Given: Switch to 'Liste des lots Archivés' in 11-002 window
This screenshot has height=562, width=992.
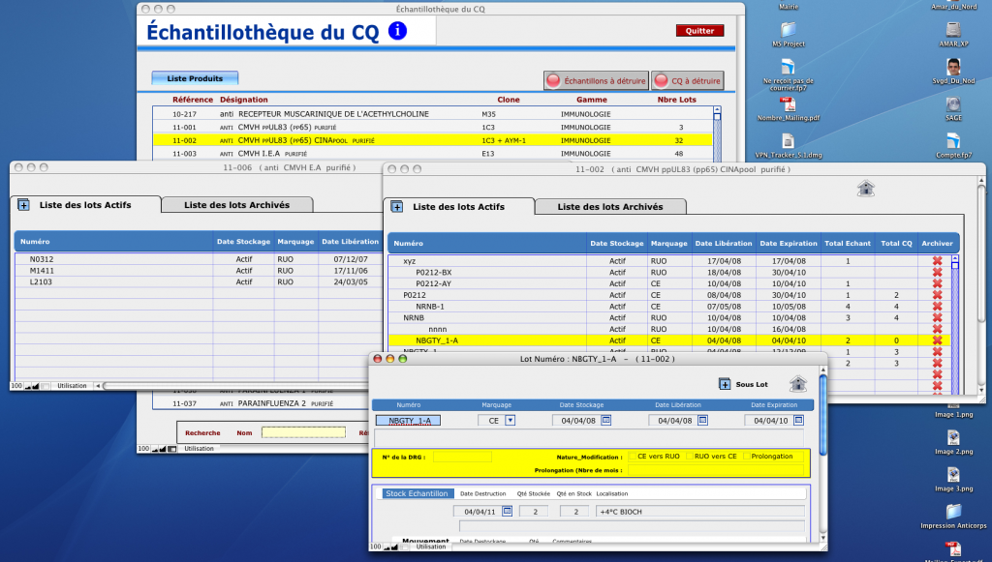Looking at the screenshot, I should [610, 206].
